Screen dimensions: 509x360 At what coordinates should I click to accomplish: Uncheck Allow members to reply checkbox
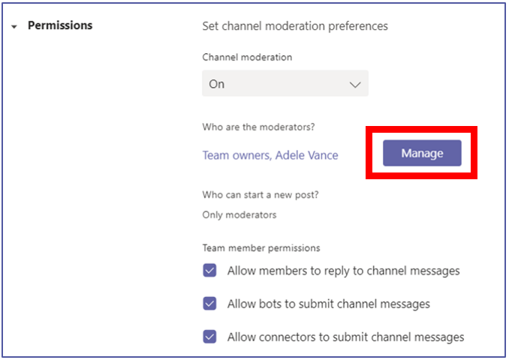point(209,270)
